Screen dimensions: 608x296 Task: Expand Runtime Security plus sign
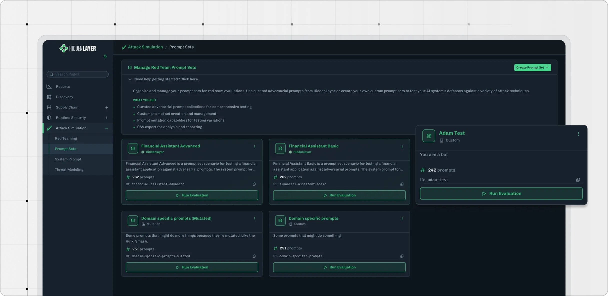point(106,118)
